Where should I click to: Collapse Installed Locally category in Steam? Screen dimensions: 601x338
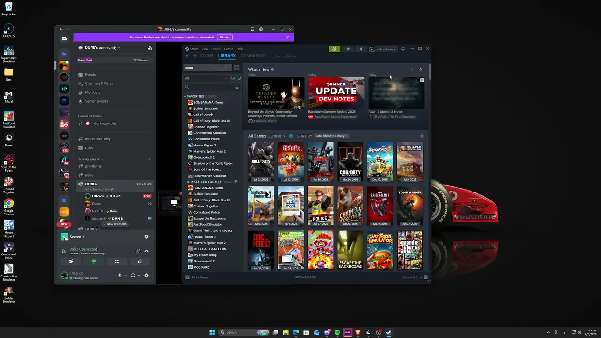185,182
